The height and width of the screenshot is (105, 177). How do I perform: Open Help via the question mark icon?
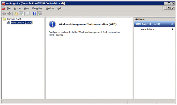pos(34,14)
